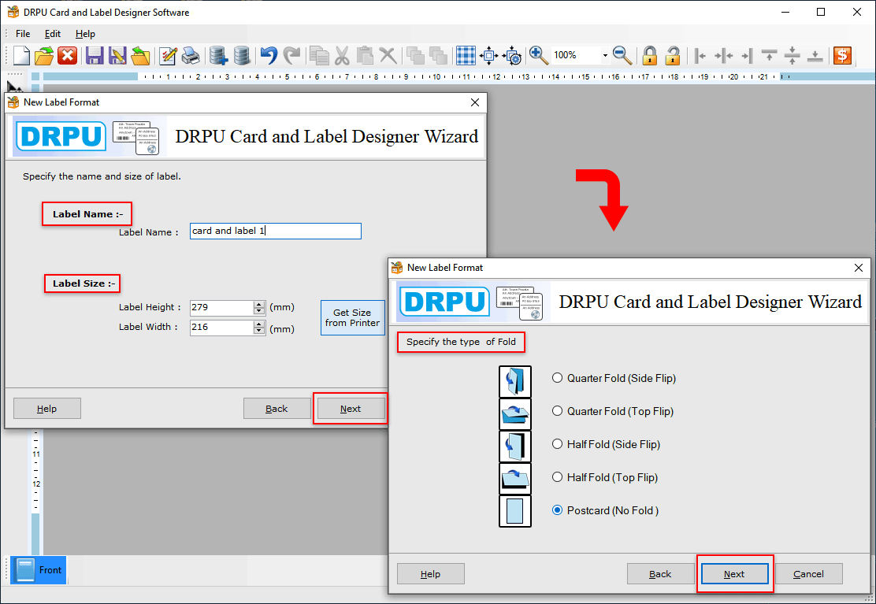Select the Postcard (No Fold) radio option
Screen dimensions: 876x604
point(557,510)
